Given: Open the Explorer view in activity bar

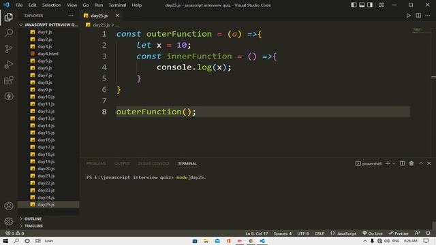Looking at the screenshot, I should 9,17.
